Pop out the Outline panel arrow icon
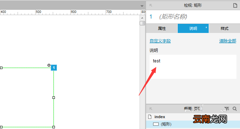This screenshot has width=240, height=129. (151, 109)
